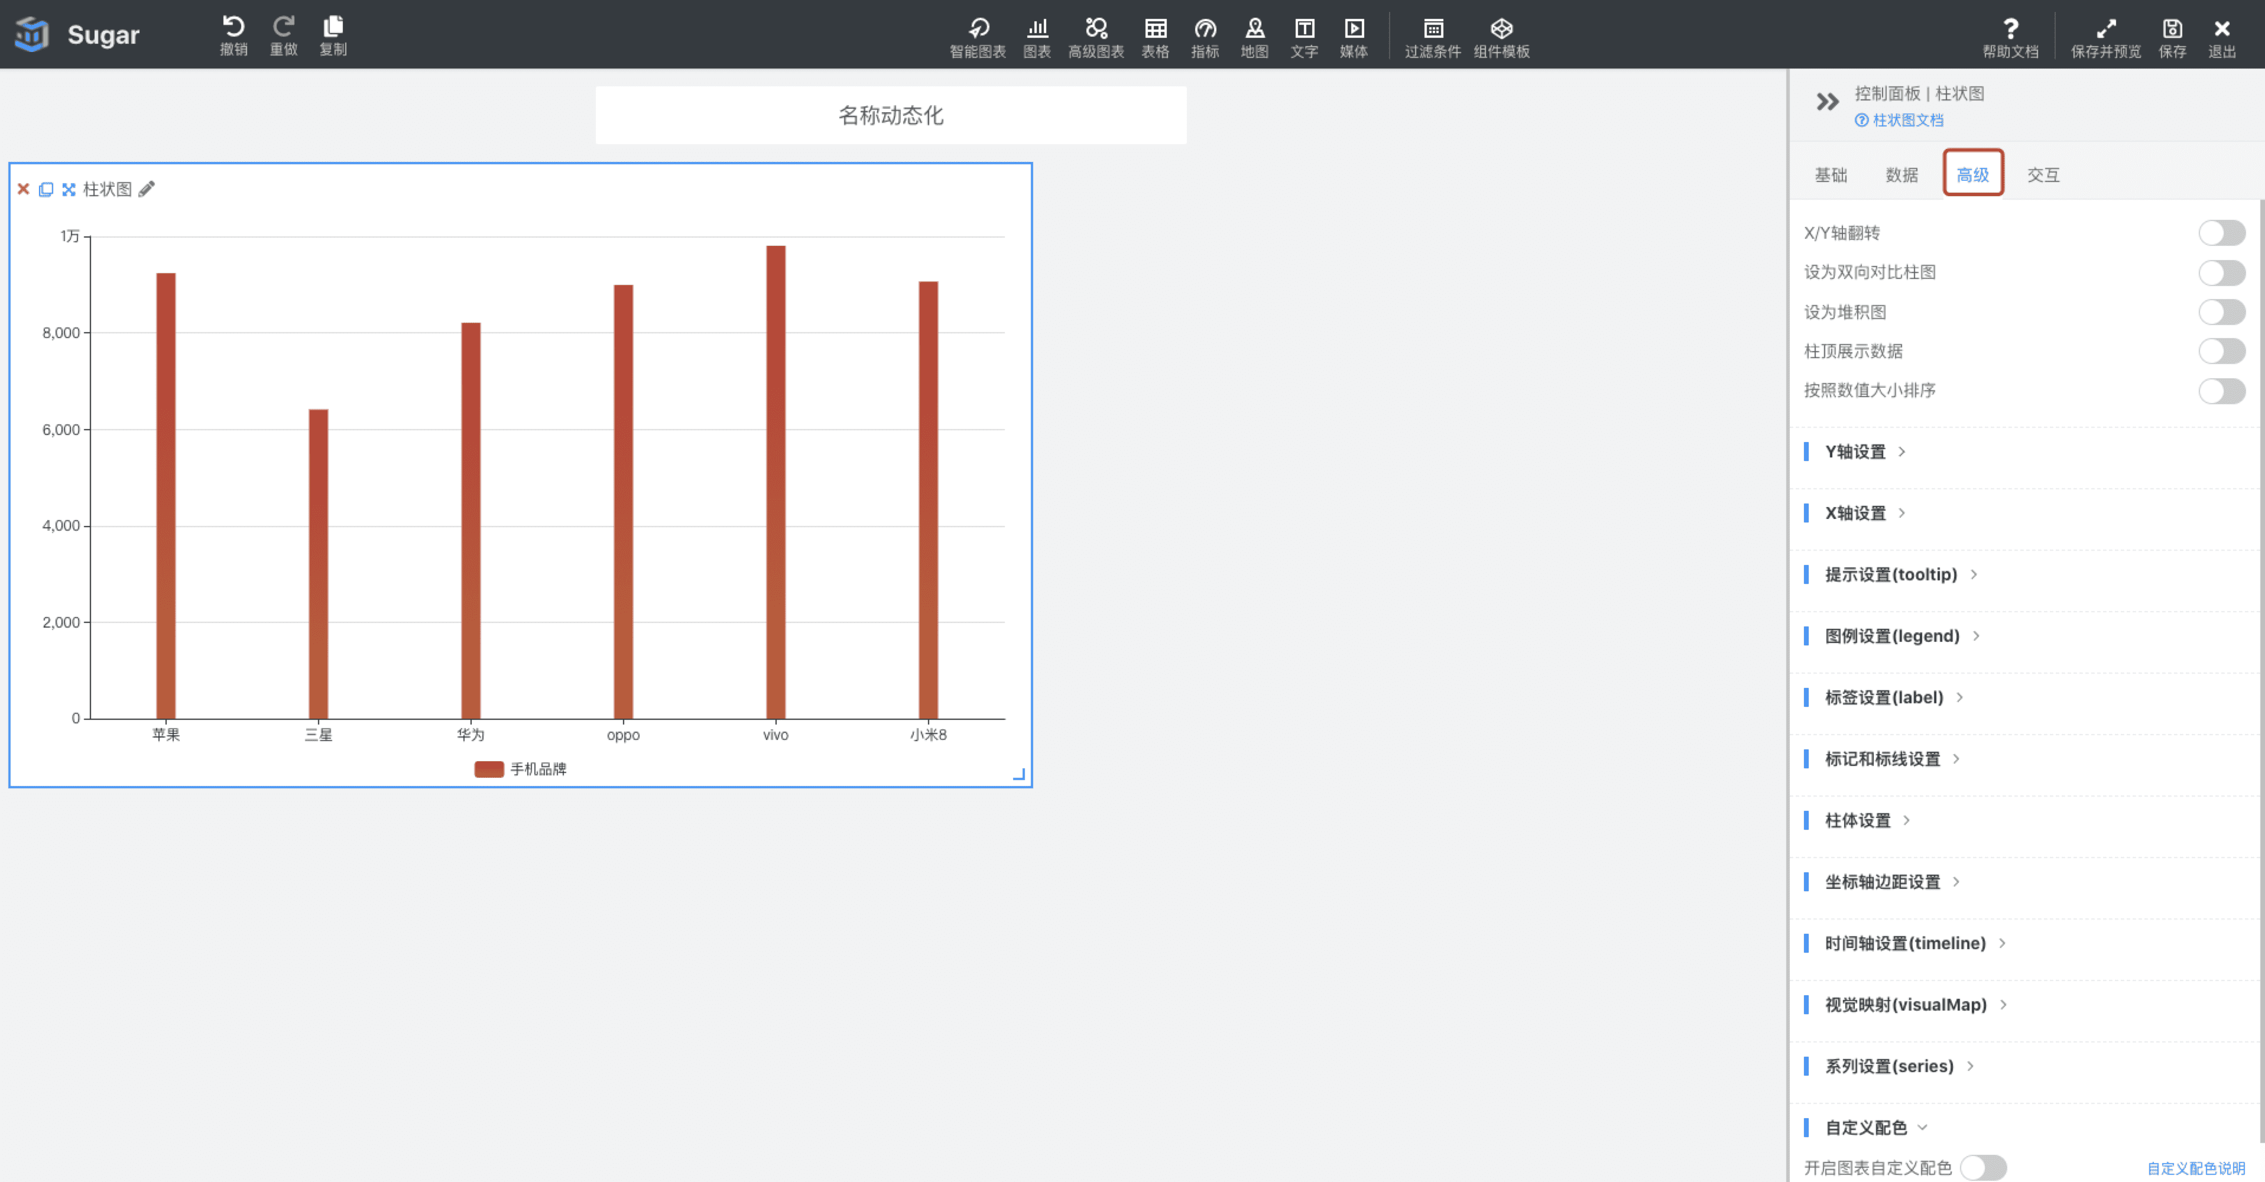Click the 小米8 bar in chart
Image resolution: width=2265 pixels, height=1182 pixels.
coord(929,501)
